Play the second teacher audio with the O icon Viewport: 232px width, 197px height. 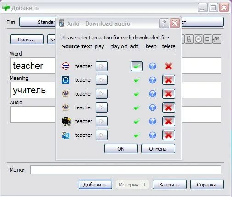click(x=102, y=80)
